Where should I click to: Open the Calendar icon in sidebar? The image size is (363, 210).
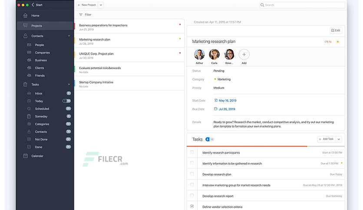click(26, 156)
